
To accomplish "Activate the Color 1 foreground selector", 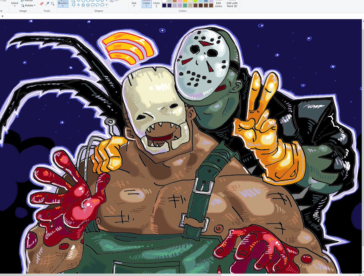I will 147,4.
